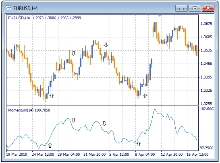The height and width of the screenshot is (163, 220).
Task: Click the gray chart shift triangle at the top
Action: click(x=159, y=16)
